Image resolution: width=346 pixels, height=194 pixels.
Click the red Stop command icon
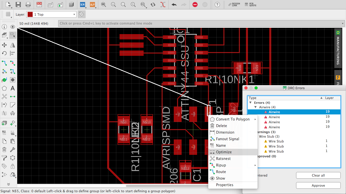pyautogui.click(x=195, y=5)
